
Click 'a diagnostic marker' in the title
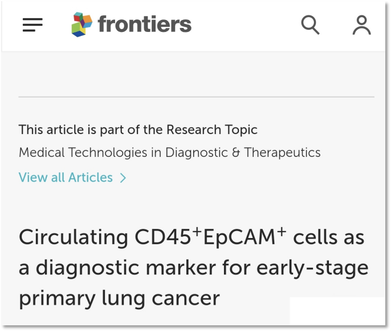[x=117, y=268]
